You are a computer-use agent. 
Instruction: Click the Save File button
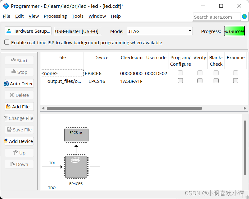click(x=19, y=130)
